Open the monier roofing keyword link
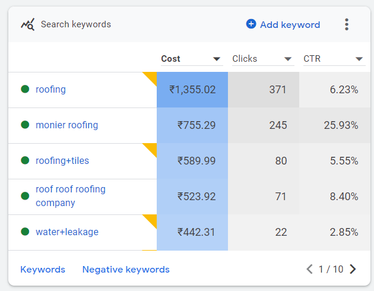 66,125
